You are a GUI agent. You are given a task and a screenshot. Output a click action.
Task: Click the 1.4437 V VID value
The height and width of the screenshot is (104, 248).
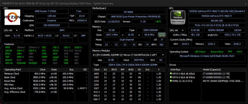click(x=82, y=88)
